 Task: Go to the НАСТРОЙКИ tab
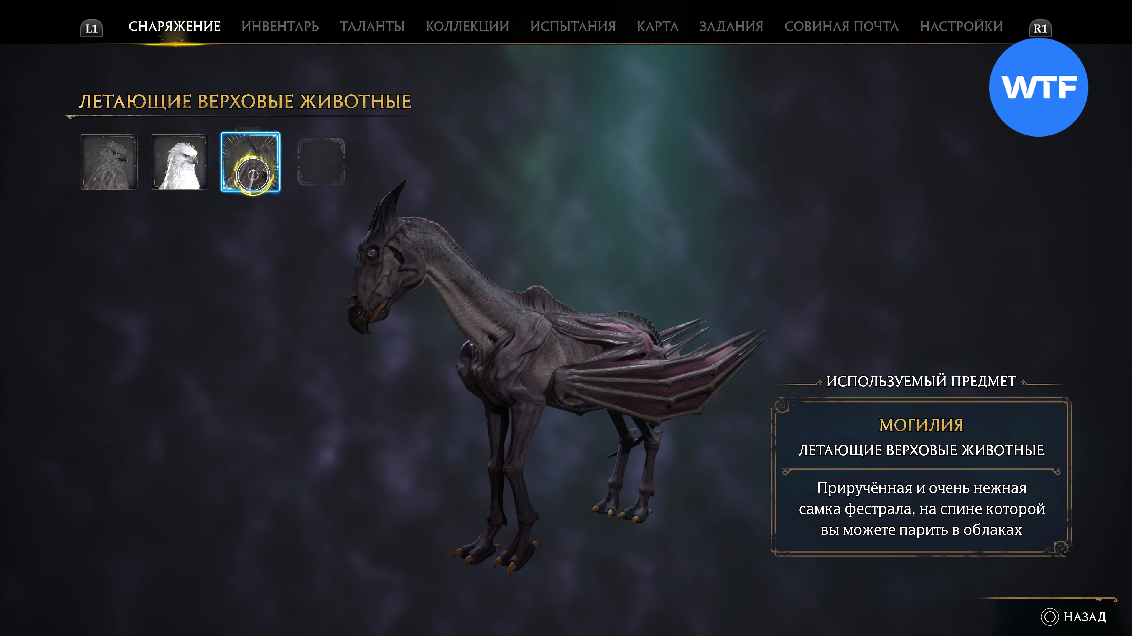click(962, 26)
